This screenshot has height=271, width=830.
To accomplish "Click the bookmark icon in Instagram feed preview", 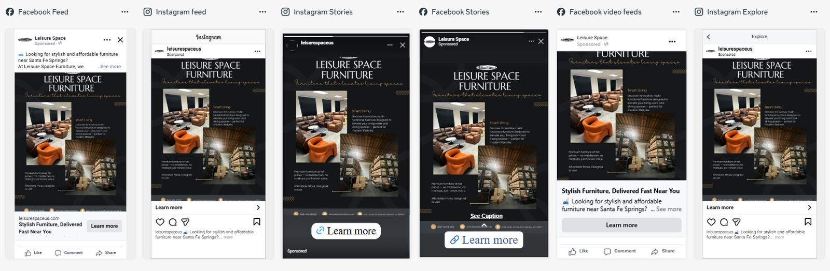I will point(257,222).
